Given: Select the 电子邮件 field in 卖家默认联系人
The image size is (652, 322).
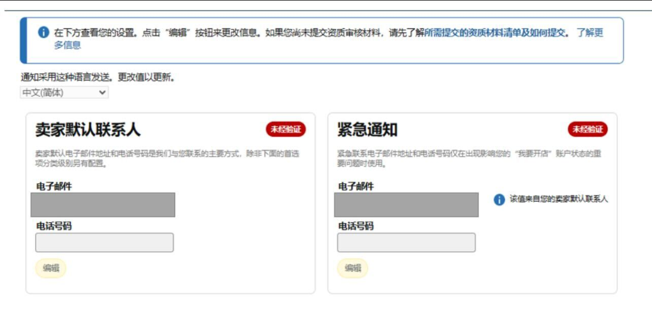Looking at the screenshot, I should tap(103, 205).
